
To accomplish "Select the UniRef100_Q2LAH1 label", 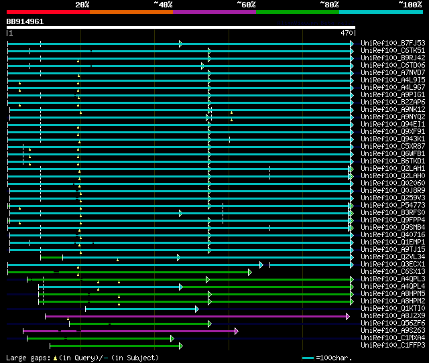I will tap(393, 169).
